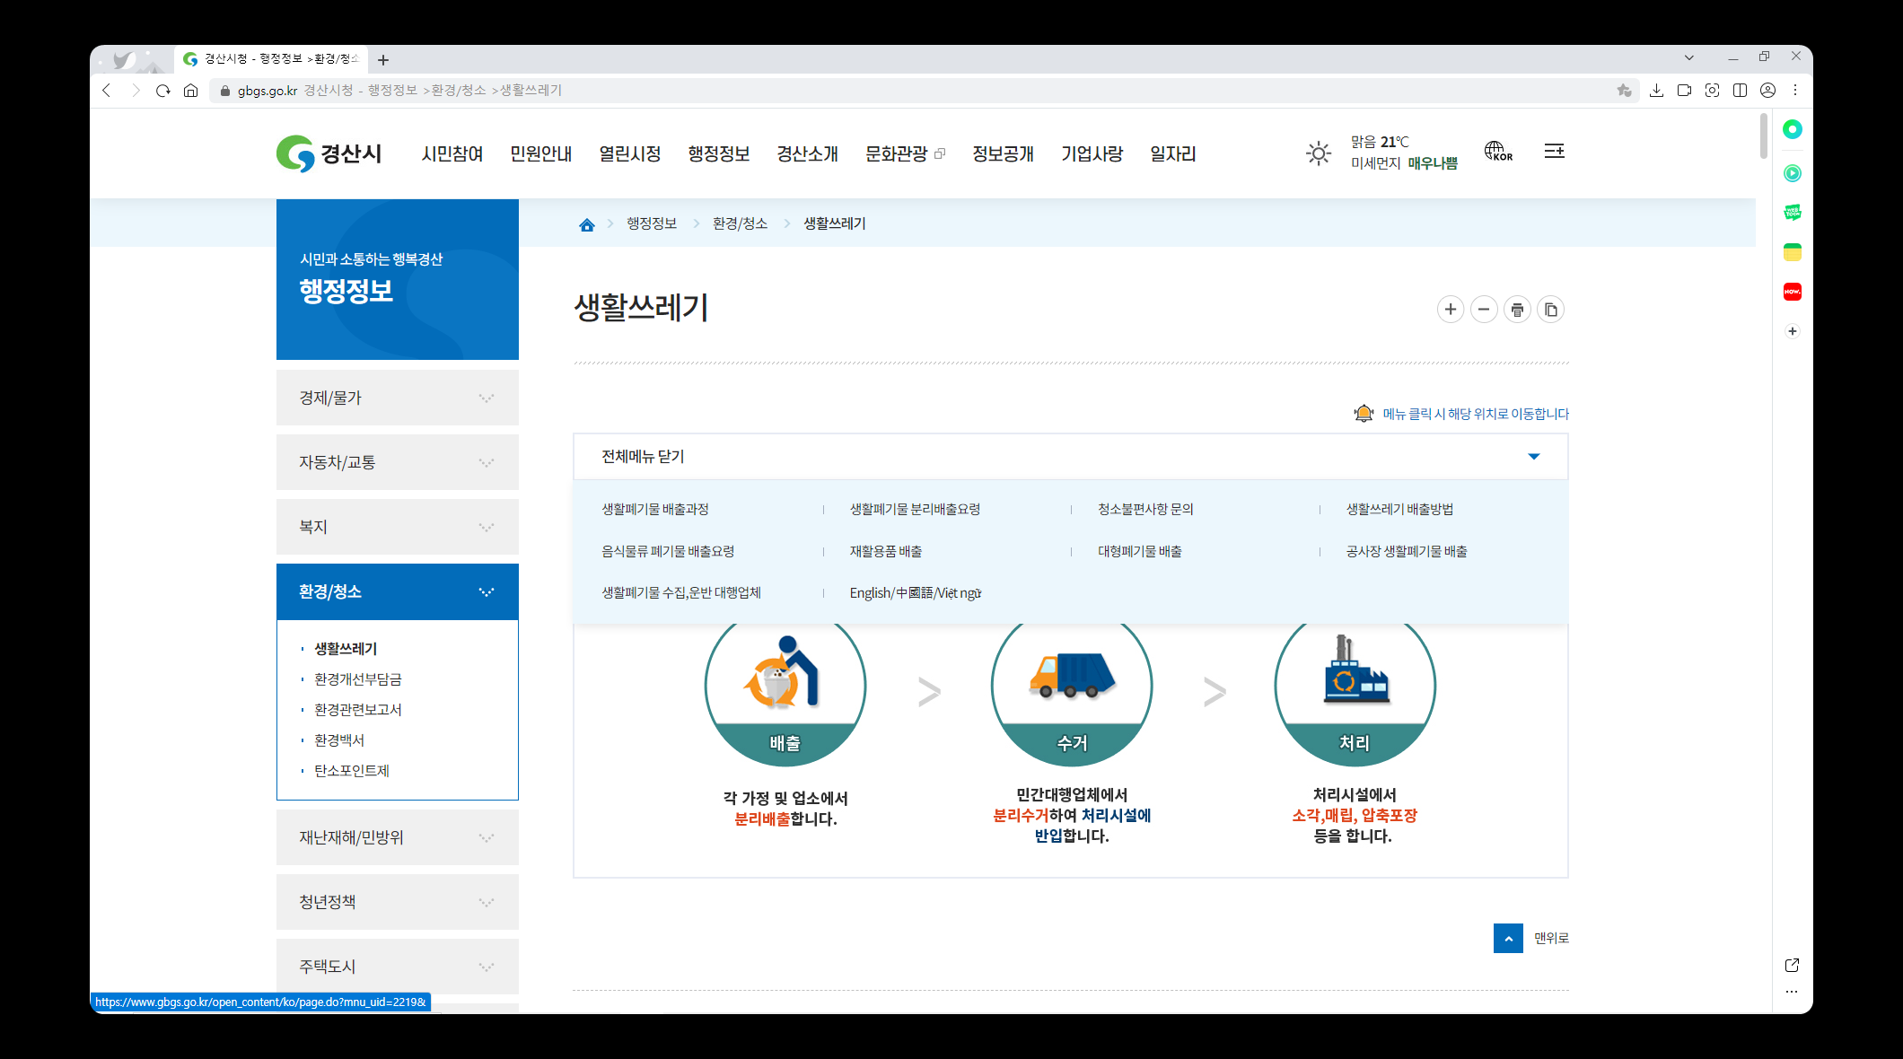
Task: Open the 행정정보 top menu
Action: tap(718, 154)
